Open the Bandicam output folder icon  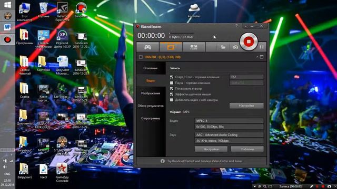223,47
